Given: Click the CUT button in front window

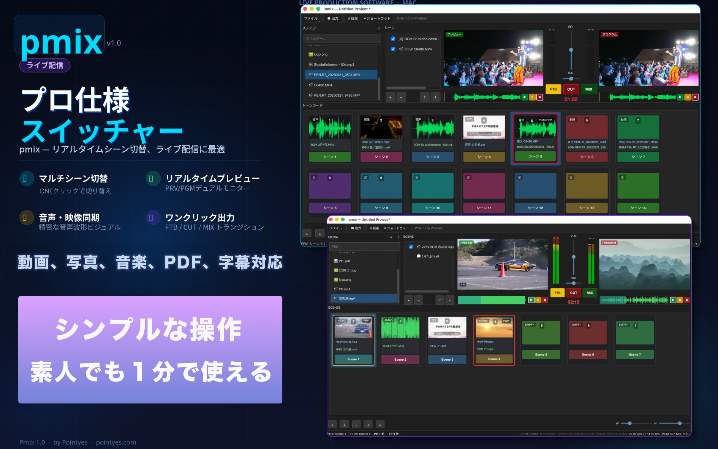Looking at the screenshot, I should (x=574, y=293).
